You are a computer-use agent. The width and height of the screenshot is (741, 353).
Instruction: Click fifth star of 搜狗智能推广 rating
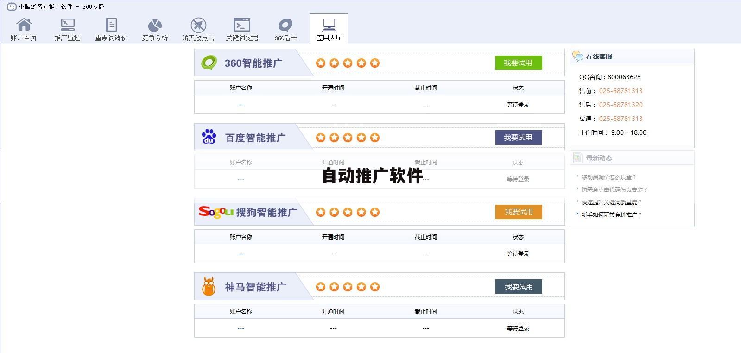point(375,212)
